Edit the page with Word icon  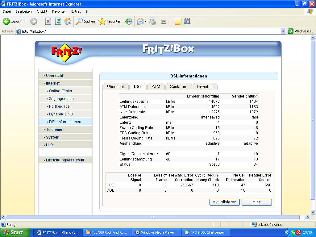coord(164,21)
